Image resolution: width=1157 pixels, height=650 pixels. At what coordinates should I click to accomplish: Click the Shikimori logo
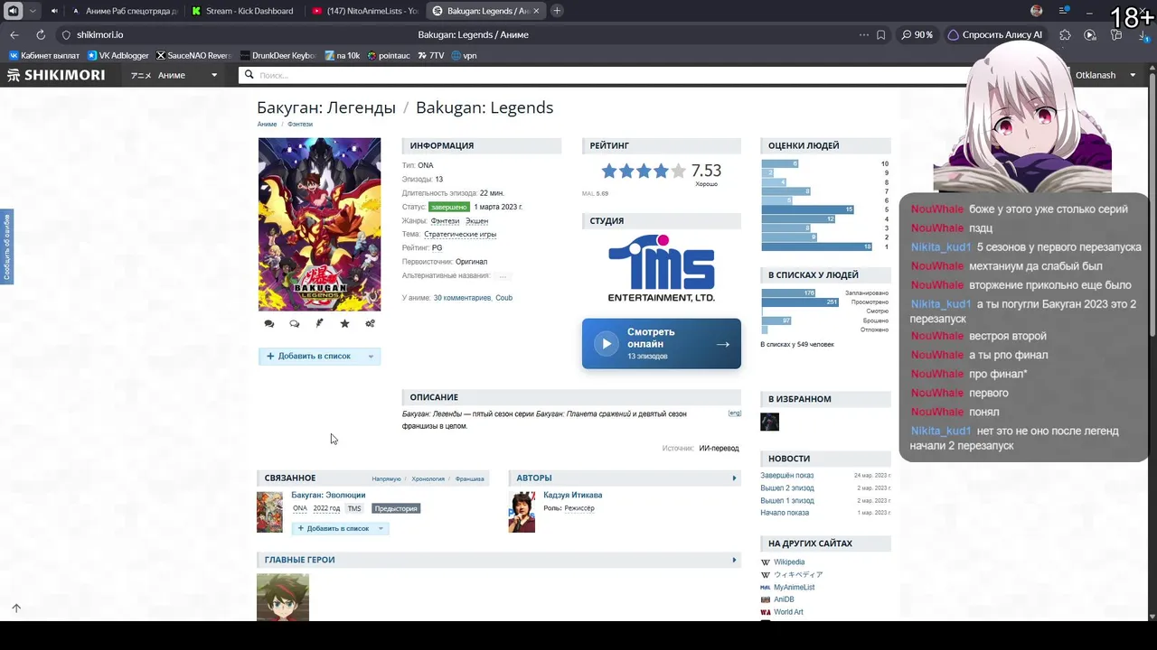pos(57,75)
